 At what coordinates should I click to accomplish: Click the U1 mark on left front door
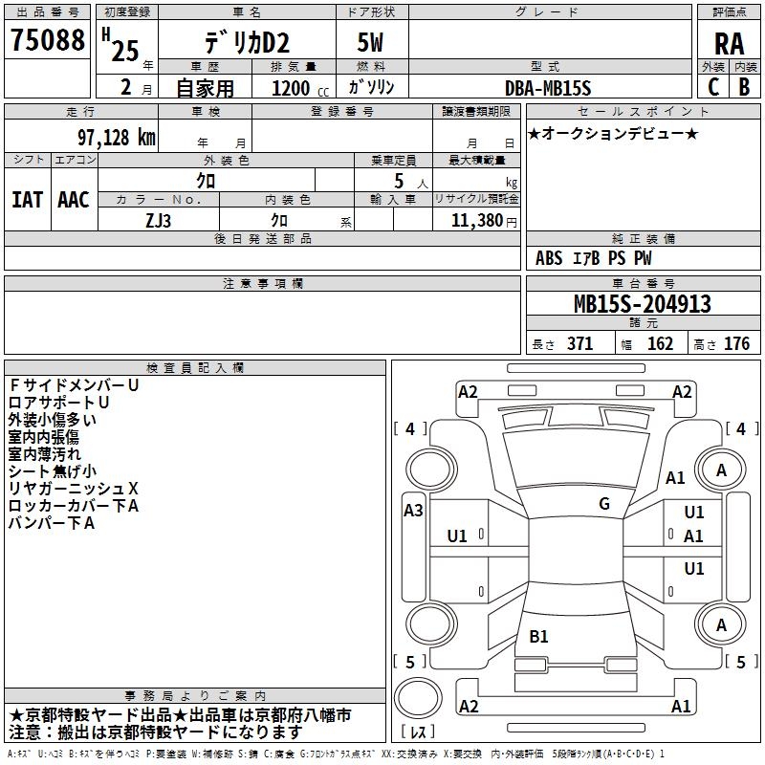pyautogui.click(x=457, y=536)
